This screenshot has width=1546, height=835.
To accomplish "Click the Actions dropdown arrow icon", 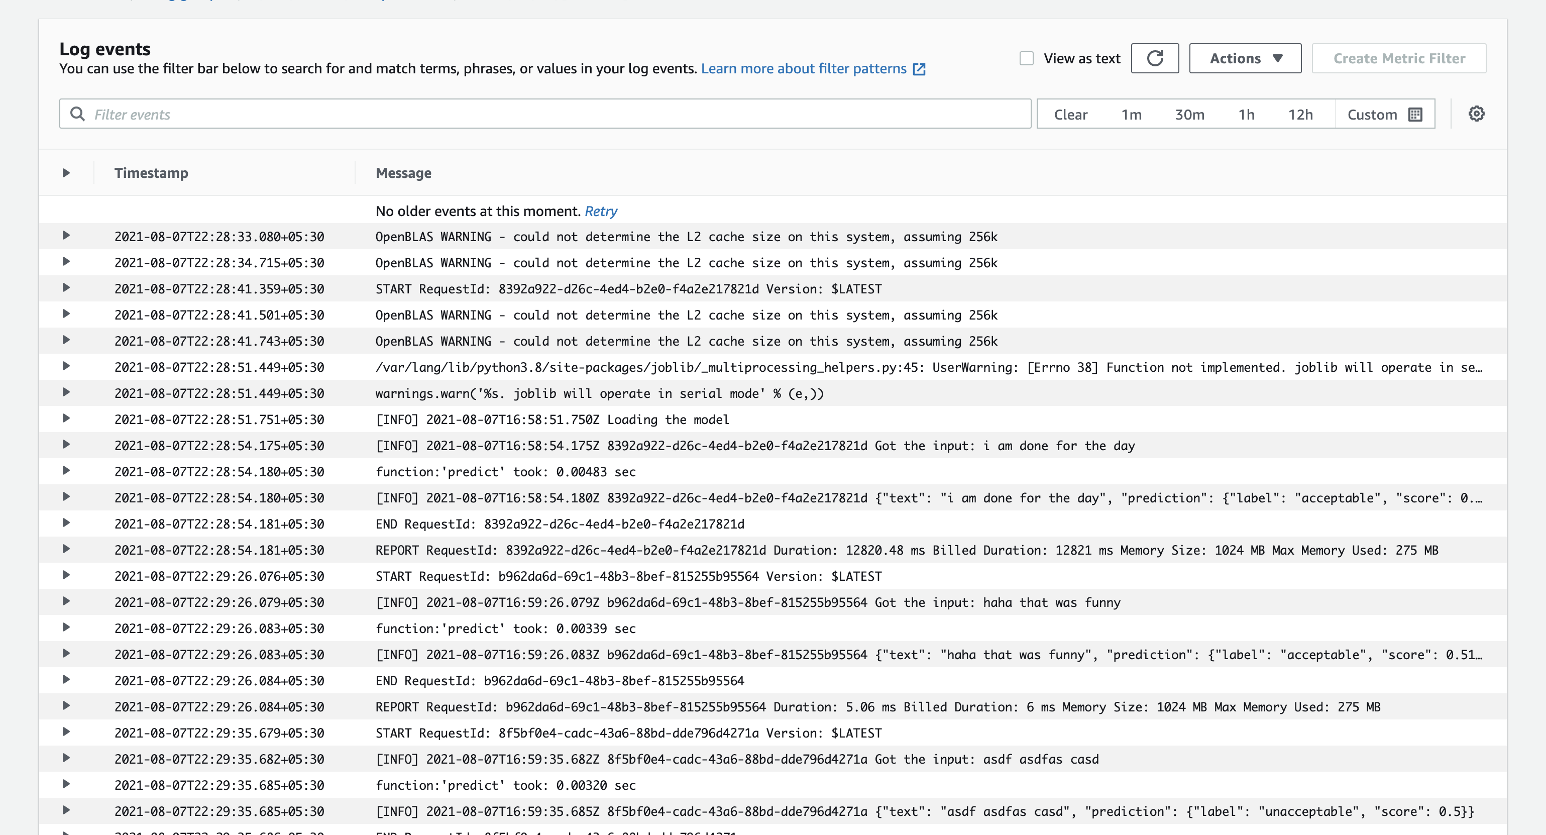I will pos(1278,58).
